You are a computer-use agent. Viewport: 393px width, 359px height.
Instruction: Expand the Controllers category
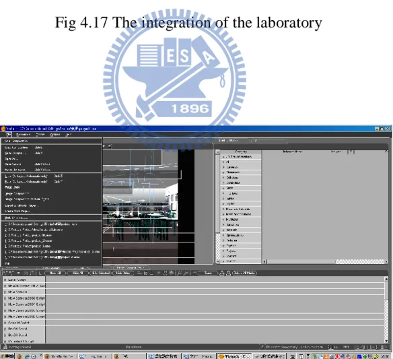coord(223,183)
